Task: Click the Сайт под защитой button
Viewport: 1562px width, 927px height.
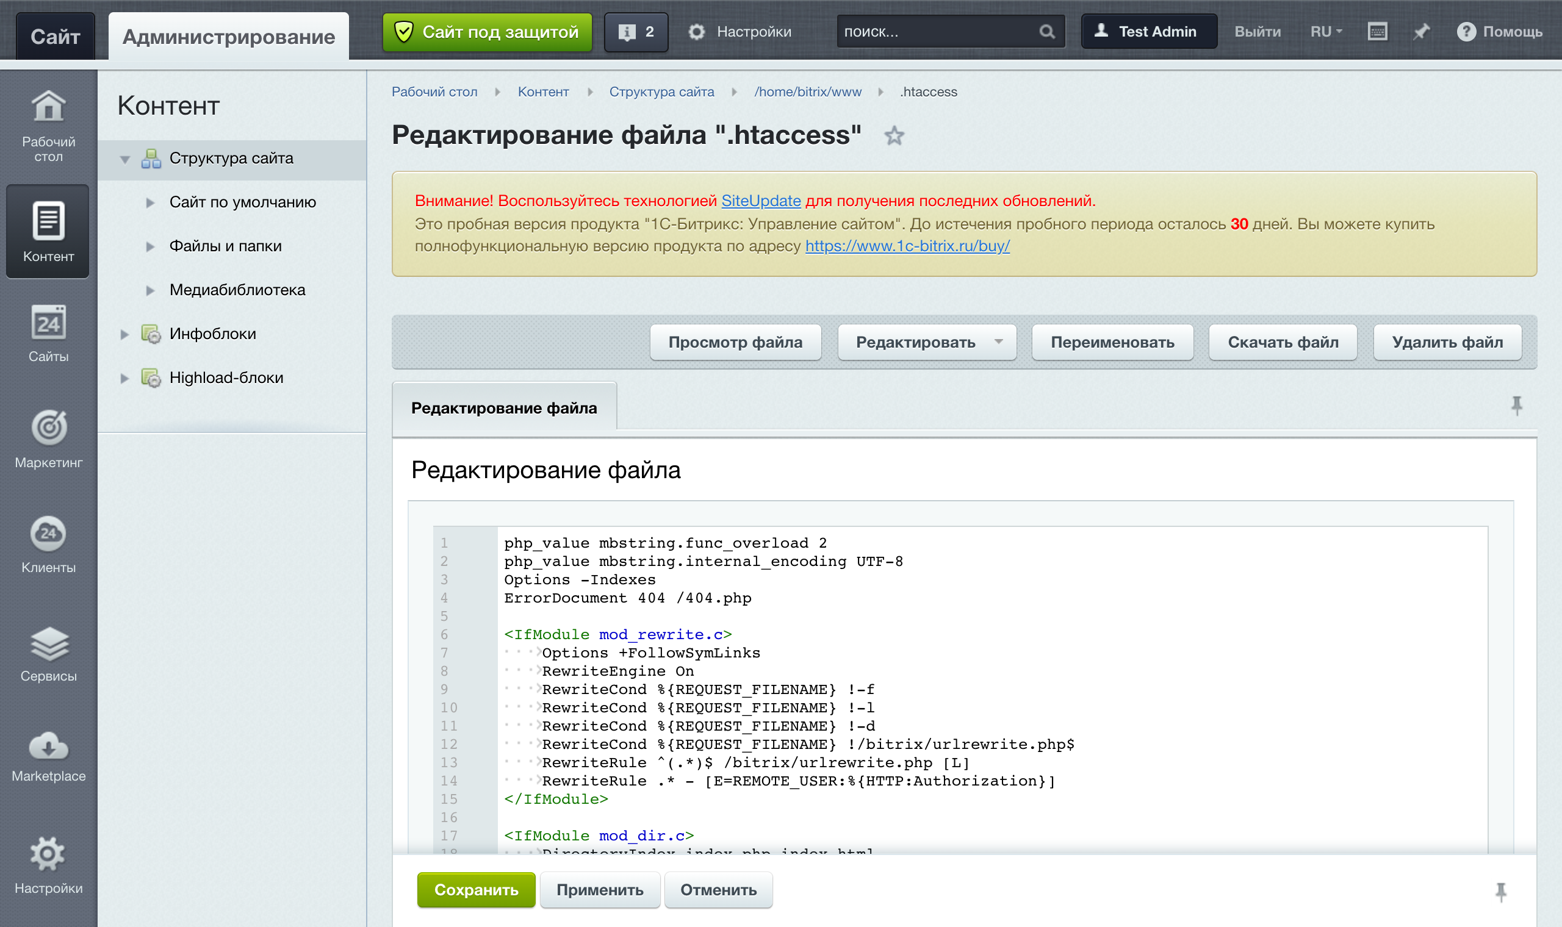Action: 488,32
